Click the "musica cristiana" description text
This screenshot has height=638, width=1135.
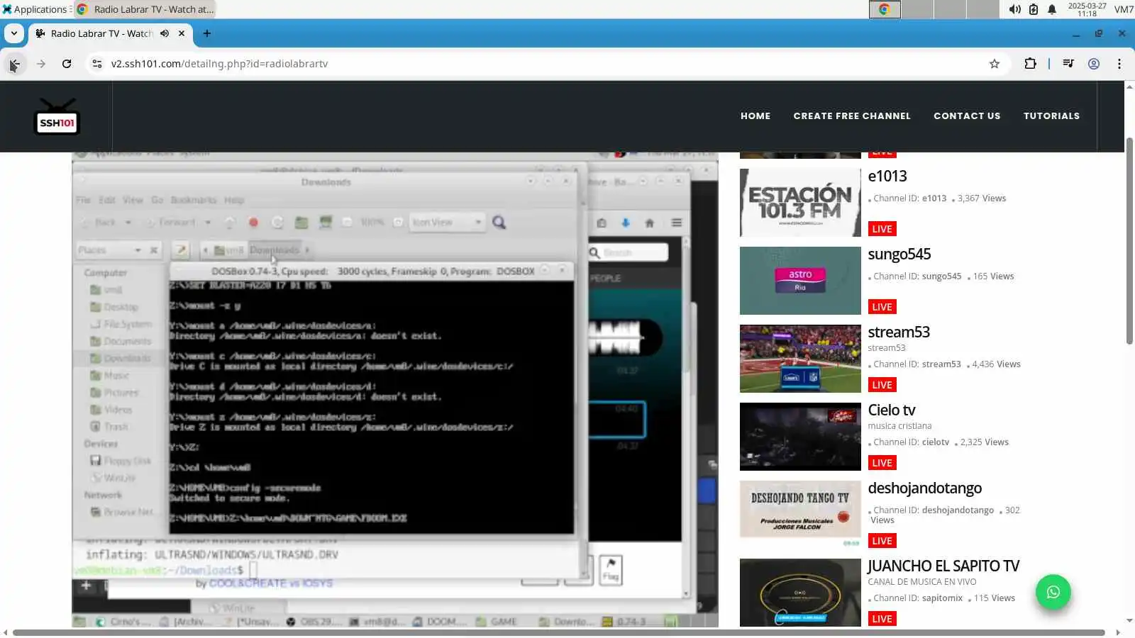[x=899, y=426]
